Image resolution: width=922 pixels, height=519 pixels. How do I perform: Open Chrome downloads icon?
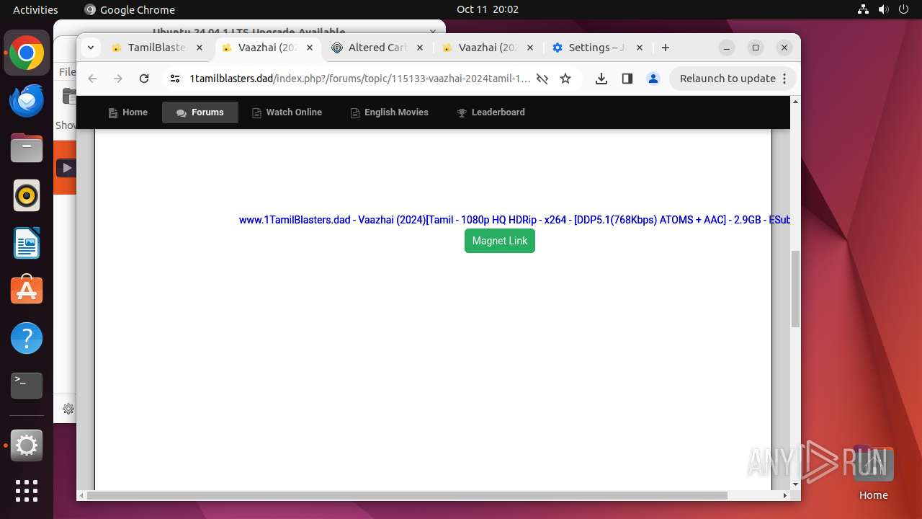(601, 79)
